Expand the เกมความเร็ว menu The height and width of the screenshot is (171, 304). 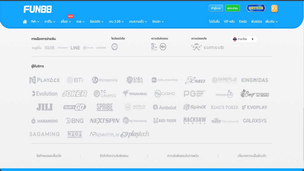click(x=138, y=22)
